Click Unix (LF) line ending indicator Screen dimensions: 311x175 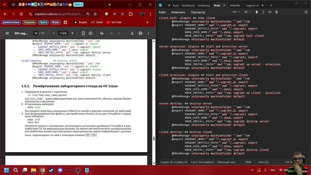263,162
